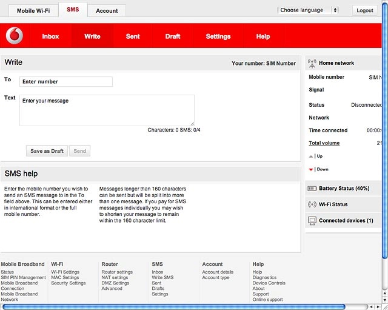This screenshot has height=310, width=388.
Task: Open the Total volume link
Action: click(x=324, y=143)
